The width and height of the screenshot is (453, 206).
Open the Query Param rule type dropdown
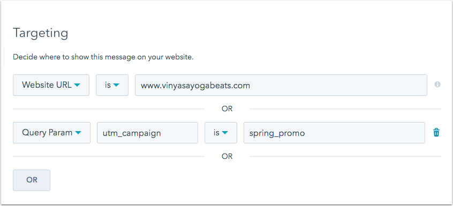[x=52, y=133]
